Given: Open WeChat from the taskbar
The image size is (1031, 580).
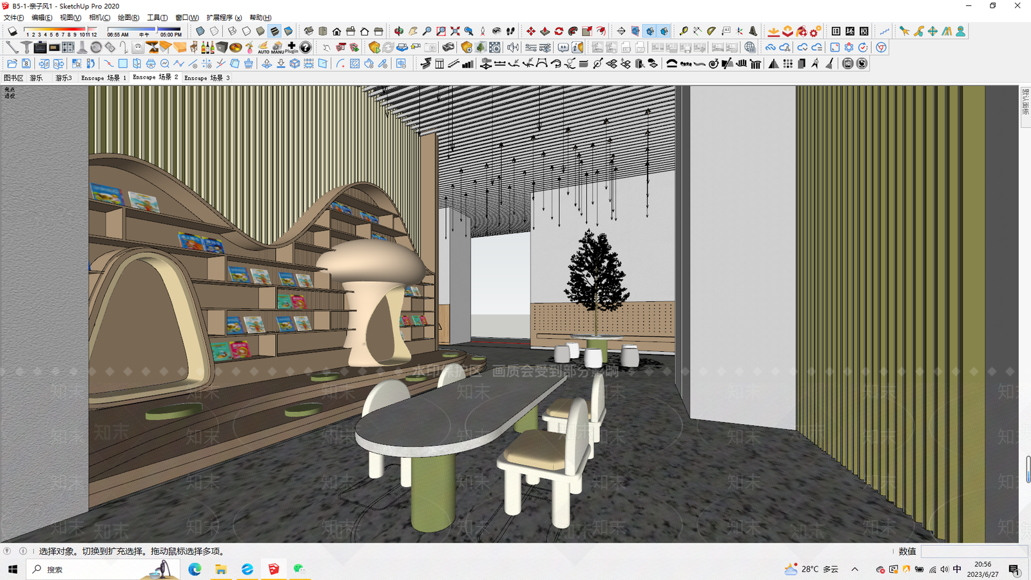Looking at the screenshot, I should coord(299,569).
